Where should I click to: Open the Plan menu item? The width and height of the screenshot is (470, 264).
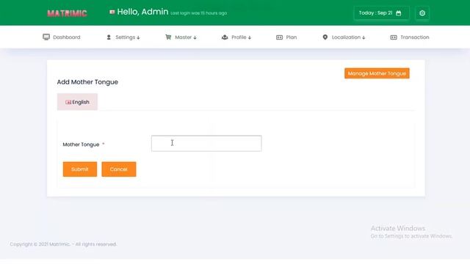[x=286, y=37]
